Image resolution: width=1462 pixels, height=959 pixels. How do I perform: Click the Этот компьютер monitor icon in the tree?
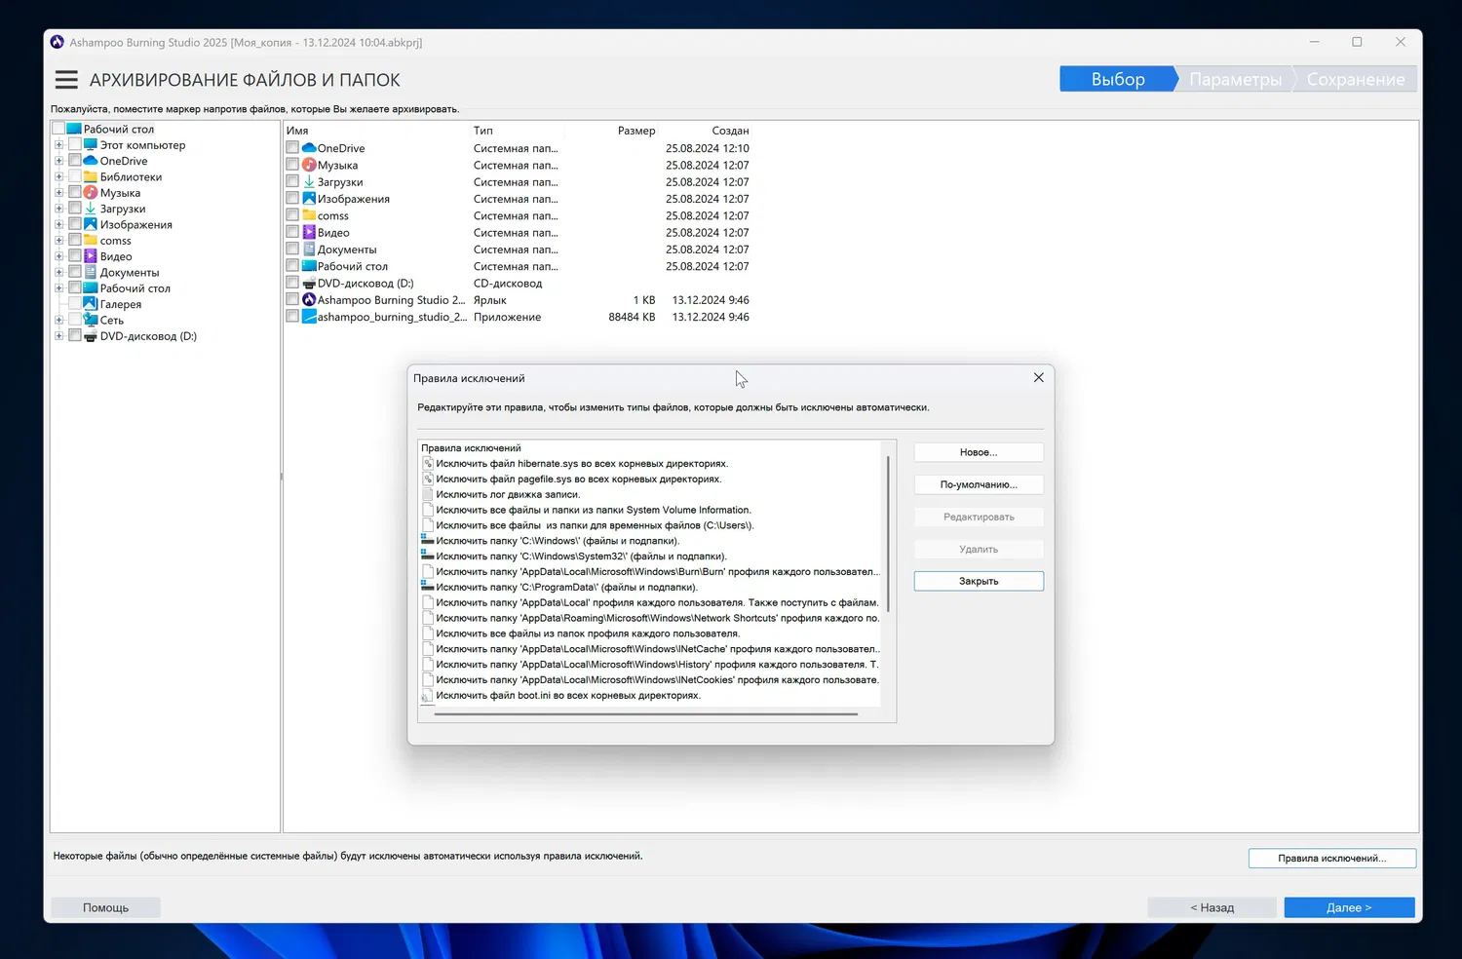pos(91,145)
